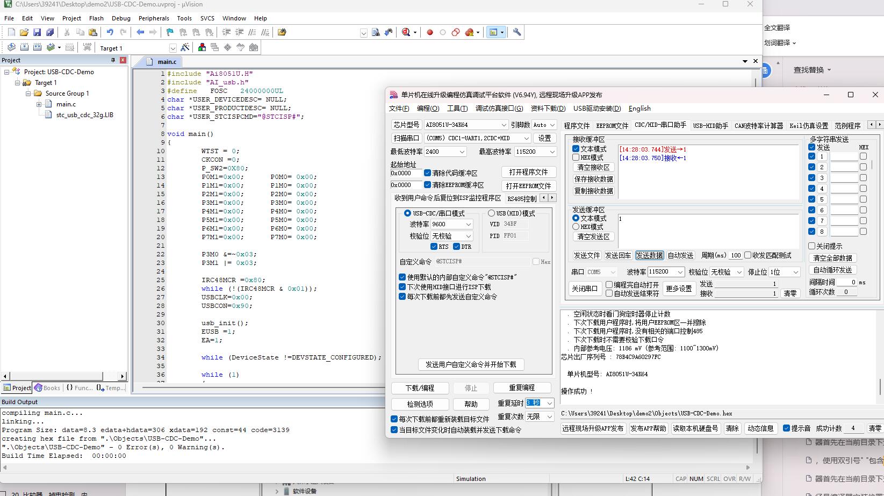884x496 pixels.
Task: Disable all breakpoints icon
Action: 456,32
